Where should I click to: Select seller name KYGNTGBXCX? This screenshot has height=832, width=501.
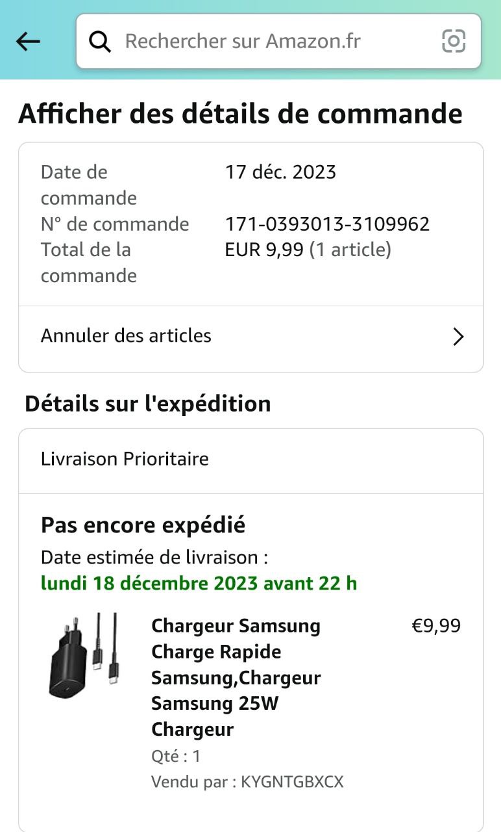coord(292,781)
